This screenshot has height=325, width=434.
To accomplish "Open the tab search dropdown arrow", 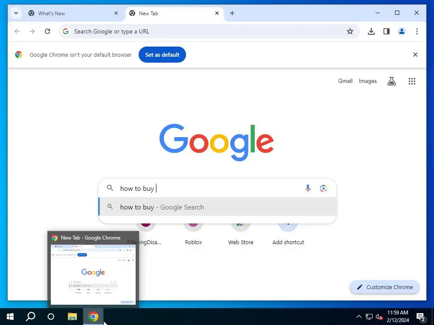I will click(x=16, y=13).
